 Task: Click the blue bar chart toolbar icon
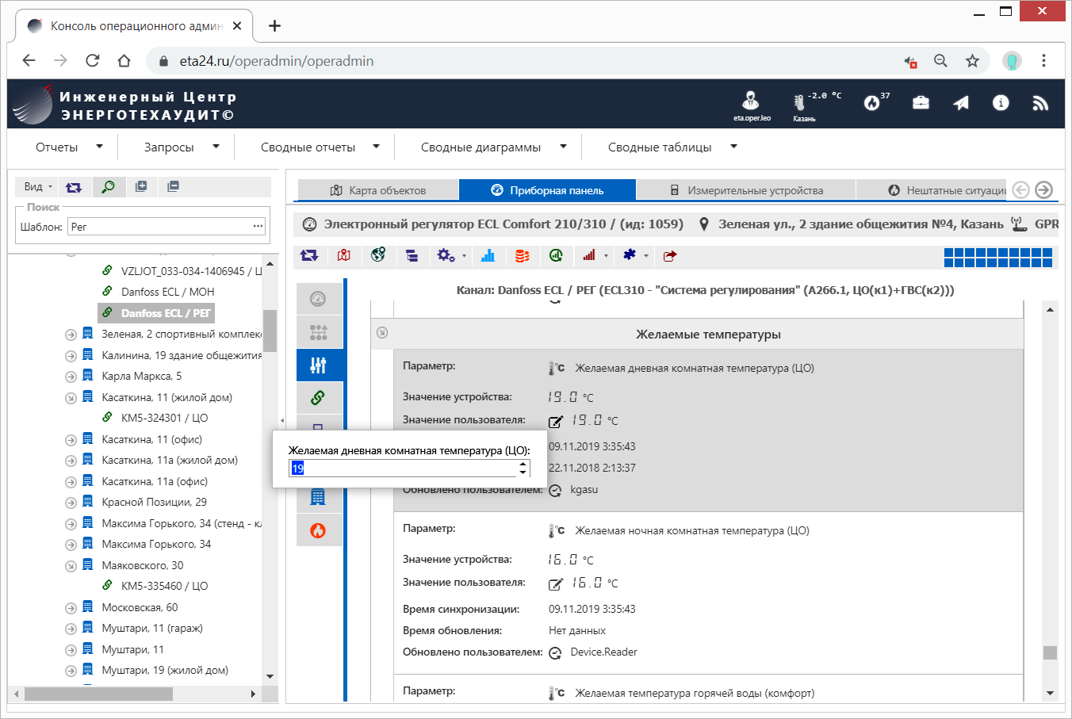(488, 255)
